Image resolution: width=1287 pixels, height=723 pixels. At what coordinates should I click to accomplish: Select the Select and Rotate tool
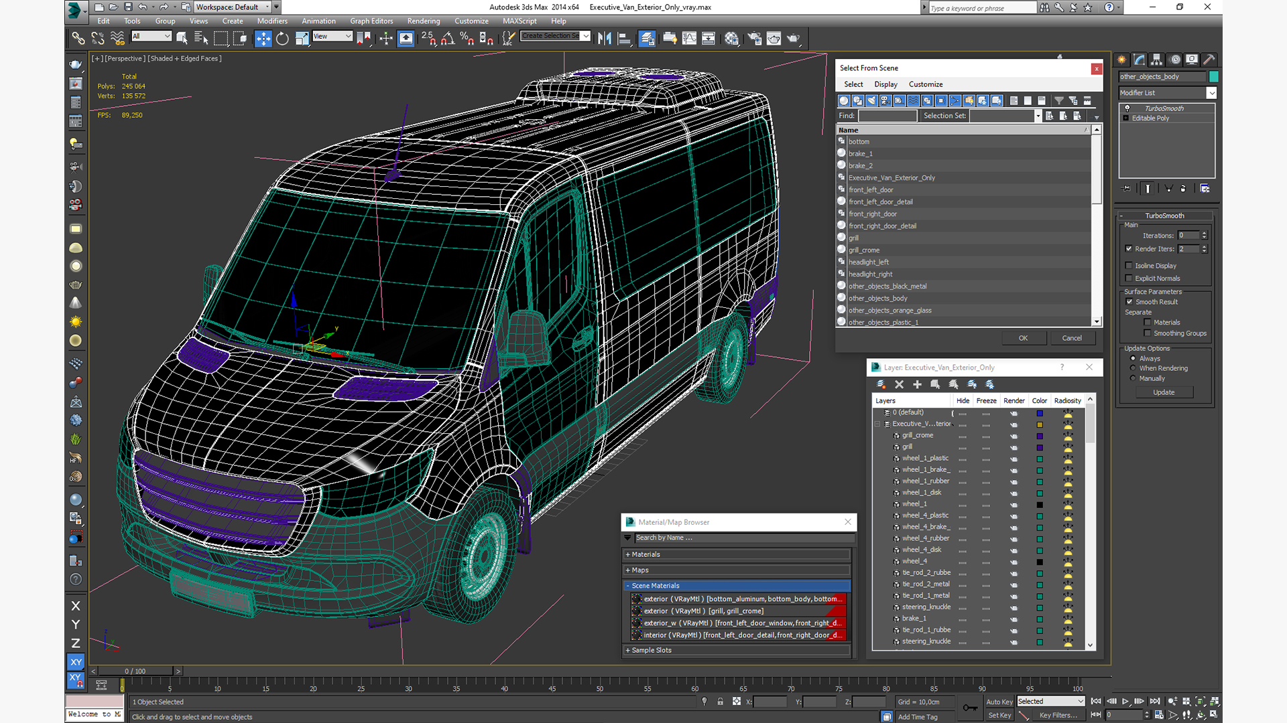pyautogui.click(x=282, y=38)
